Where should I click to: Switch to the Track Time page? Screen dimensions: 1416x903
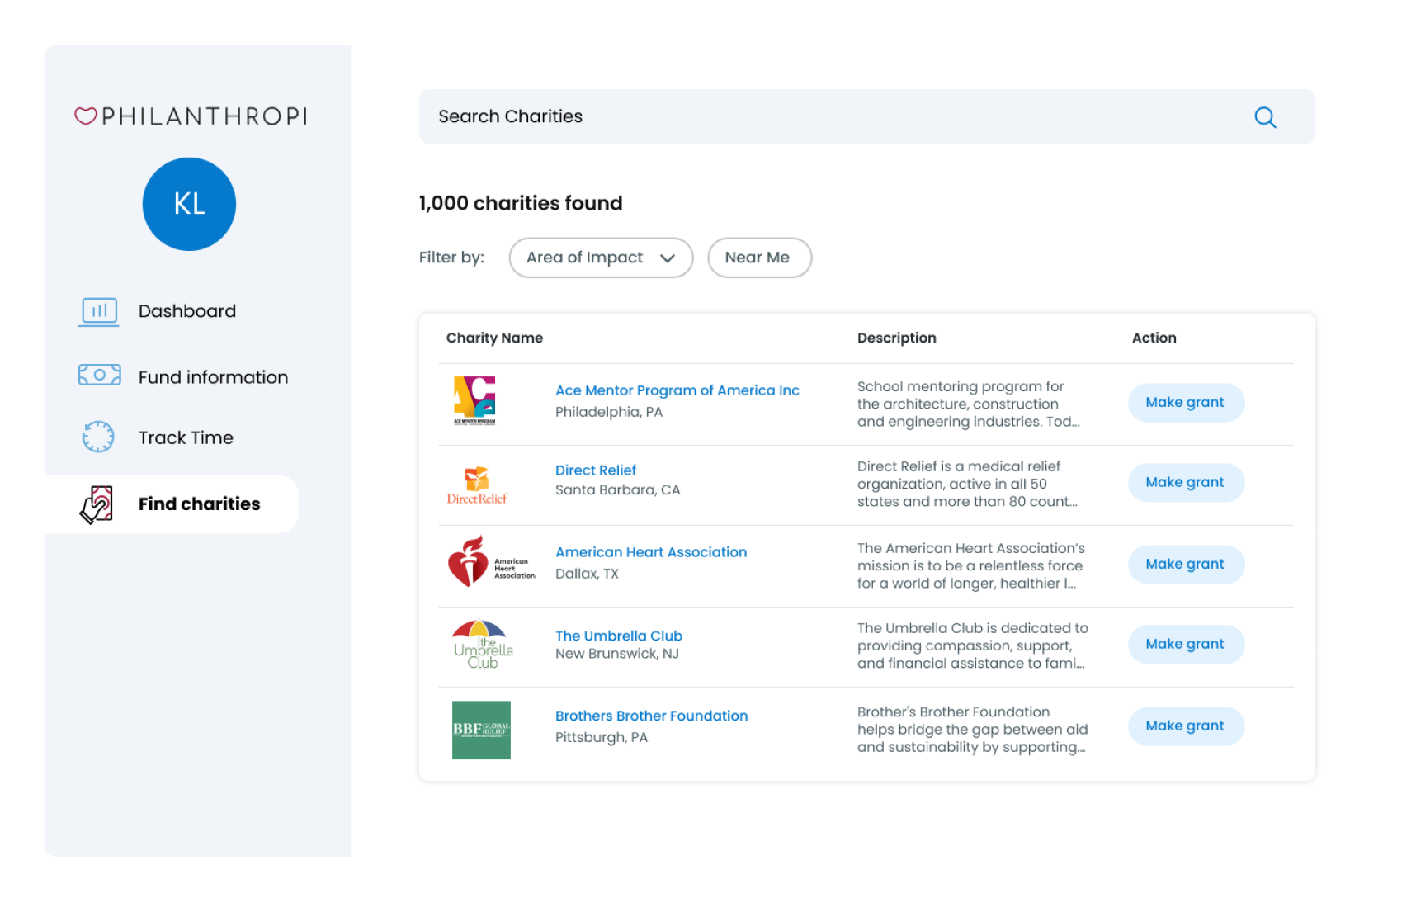pos(186,437)
